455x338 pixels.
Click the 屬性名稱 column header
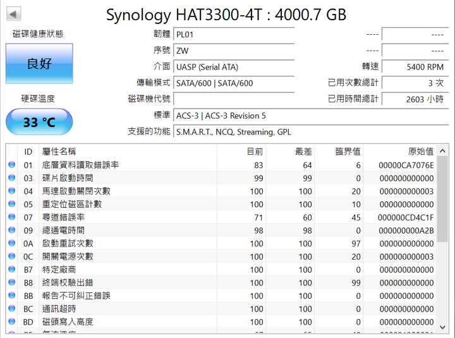(x=59, y=152)
